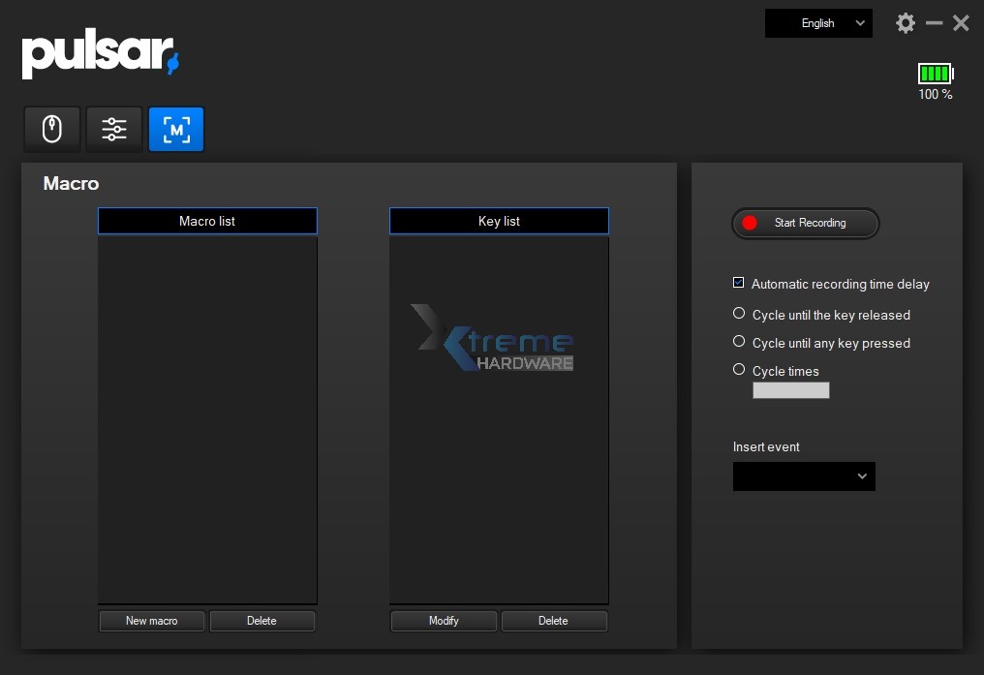Open the settings gear icon
The width and height of the screenshot is (984, 675).
pyautogui.click(x=905, y=23)
